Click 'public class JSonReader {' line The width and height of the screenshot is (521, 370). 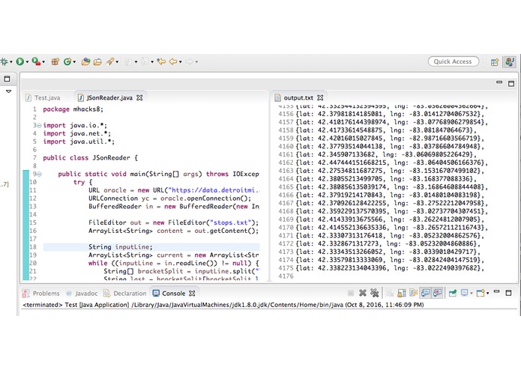[x=90, y=157]
